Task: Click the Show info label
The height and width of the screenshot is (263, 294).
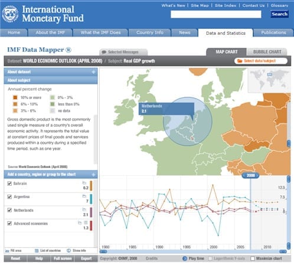Action: click(x=79, y=251)
